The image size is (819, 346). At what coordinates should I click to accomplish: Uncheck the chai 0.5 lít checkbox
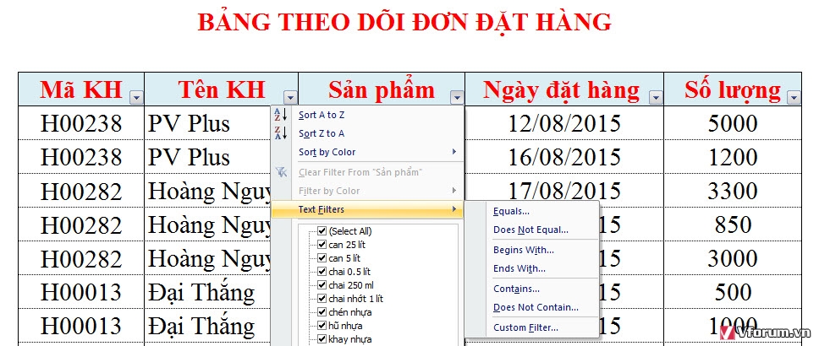(x=322, y=272)
